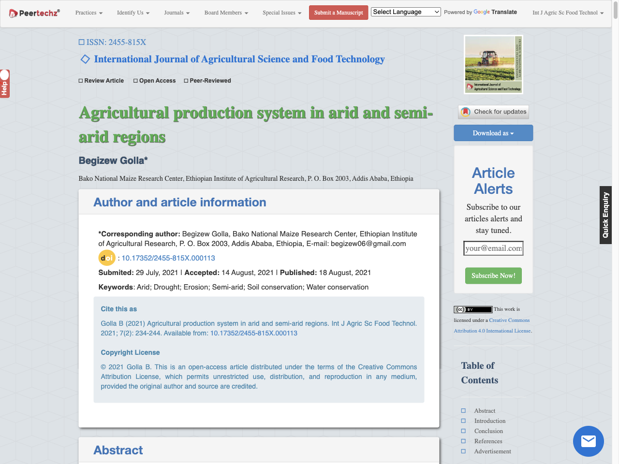The height and width of the screenshot is (464, 619).
Task: Click the Submit a Manuscript button
Action: (338, 13)
